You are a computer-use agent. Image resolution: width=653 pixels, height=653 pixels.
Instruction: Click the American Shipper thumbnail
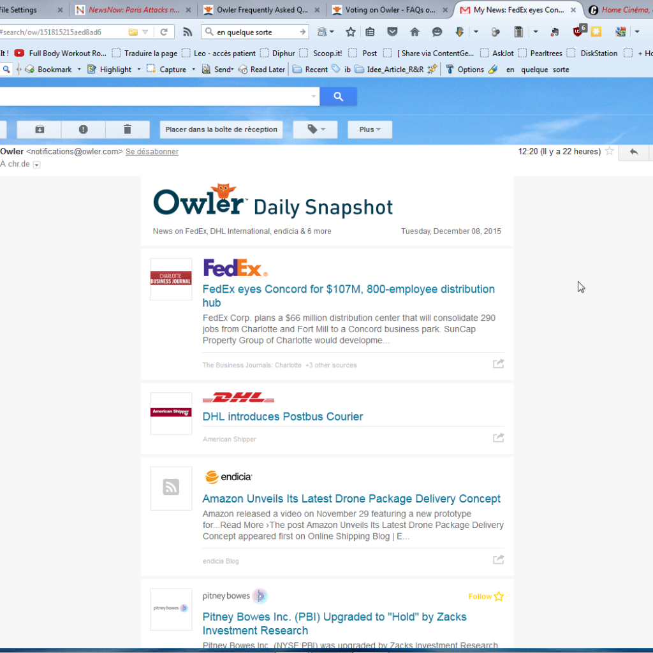pos(171,413)
